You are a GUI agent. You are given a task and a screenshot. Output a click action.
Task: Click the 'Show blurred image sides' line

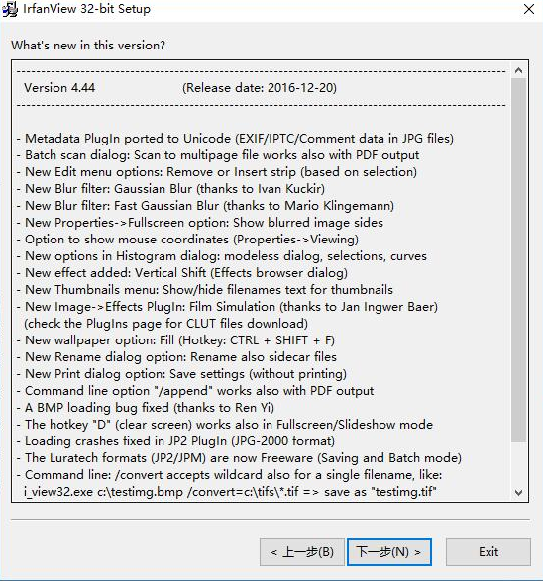point(200,223)
